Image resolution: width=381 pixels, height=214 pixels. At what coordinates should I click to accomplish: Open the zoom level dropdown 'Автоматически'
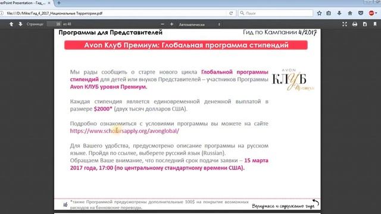click(200, 24)
